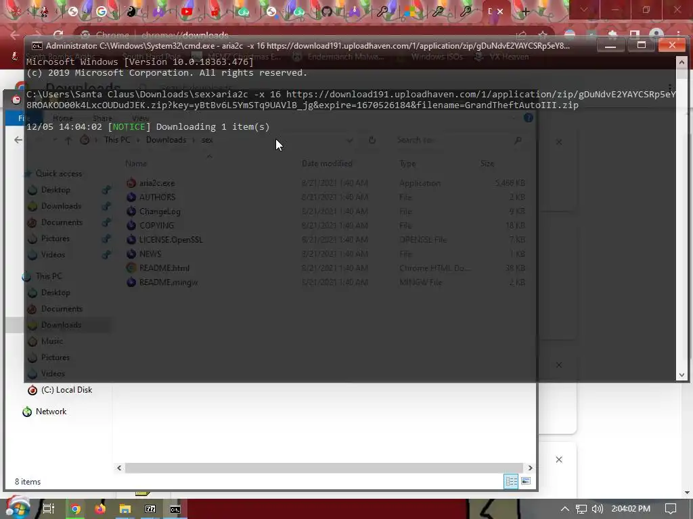Click the green NOTICE text in cmd

click(129, 126)
